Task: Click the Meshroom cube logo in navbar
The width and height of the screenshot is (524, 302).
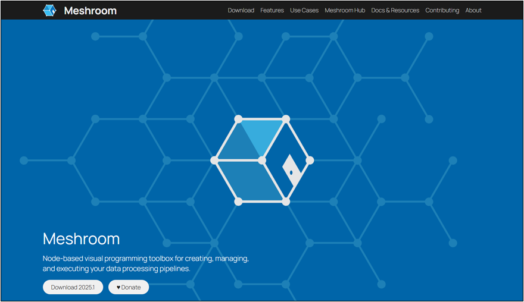Action: [x=49, y=10]
